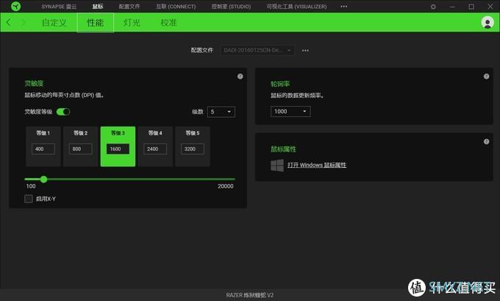Click the Windows logo icon beside mouse properties
The width and height of the screenshot is (500, 301).
click(276, 166)
